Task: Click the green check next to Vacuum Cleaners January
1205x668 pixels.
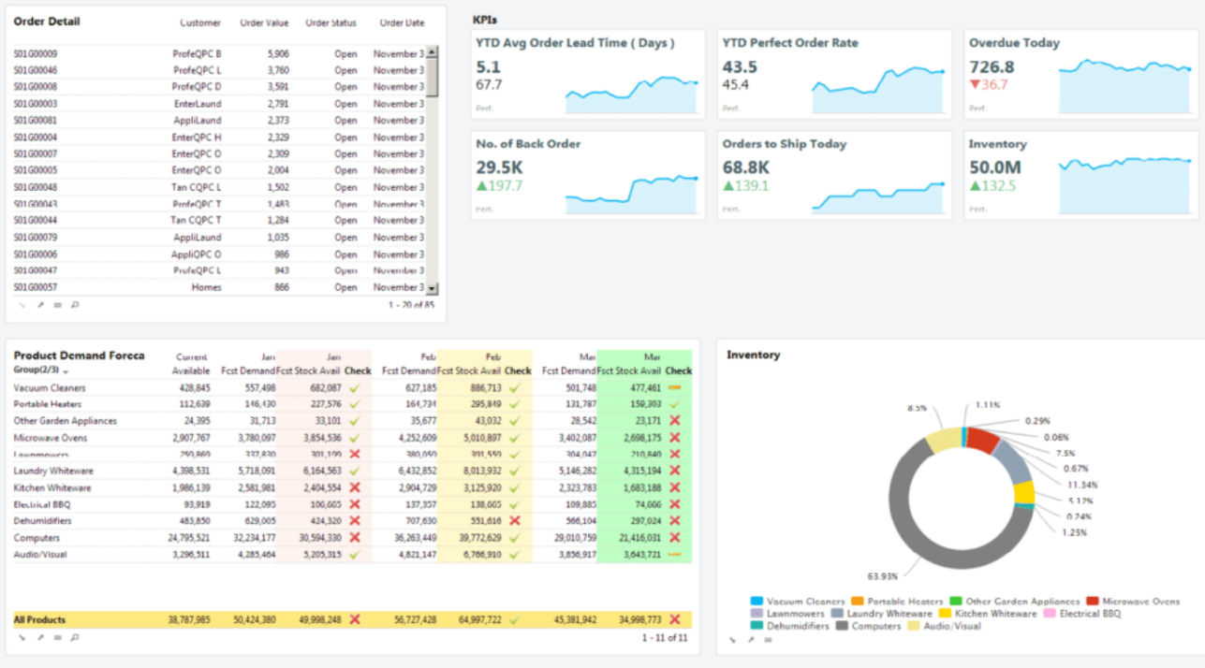Action: (x=356, y=388)
